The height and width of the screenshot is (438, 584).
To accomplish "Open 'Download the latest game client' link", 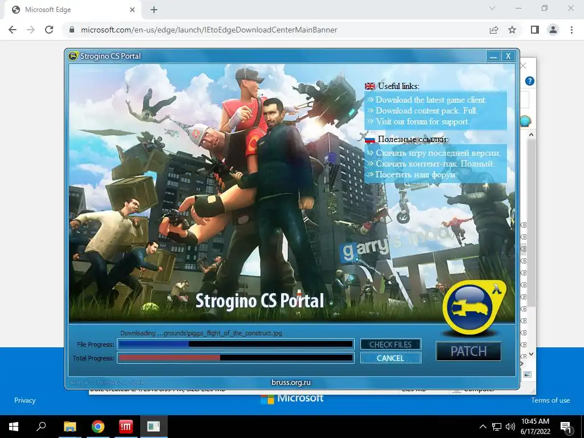I will (431, 99).
